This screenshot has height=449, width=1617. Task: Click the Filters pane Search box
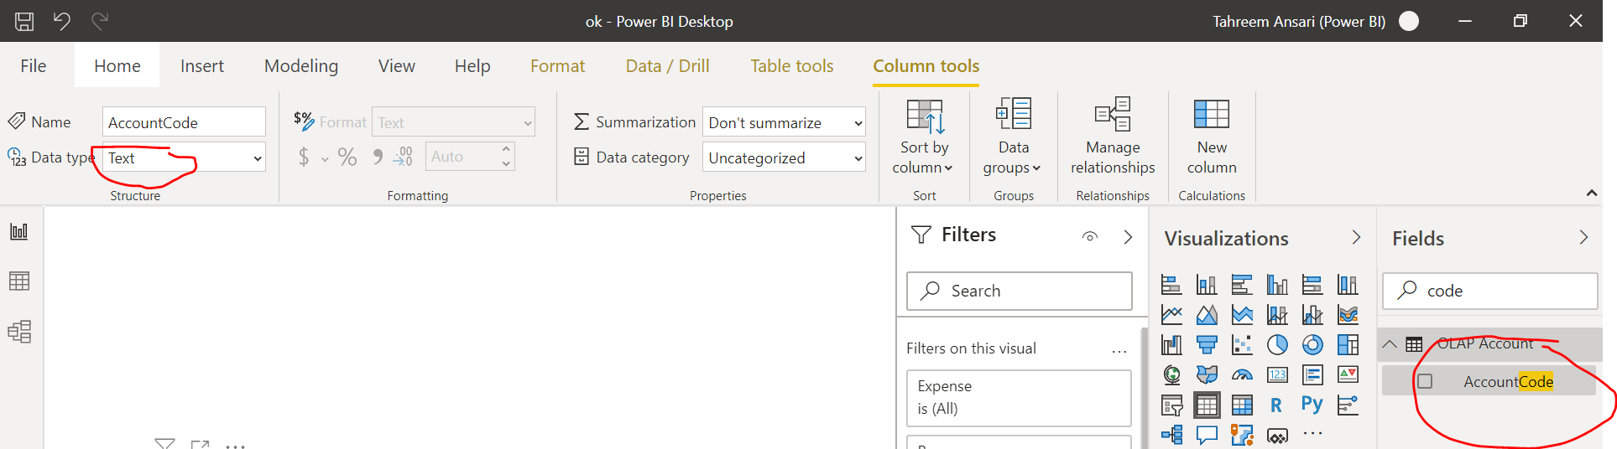pos(1019,291)
